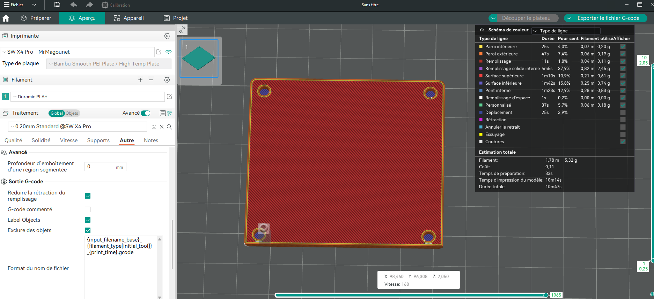Open the Qualité settings tab
The width and height of the screenshot is (654, 299).
pos(13,140)
